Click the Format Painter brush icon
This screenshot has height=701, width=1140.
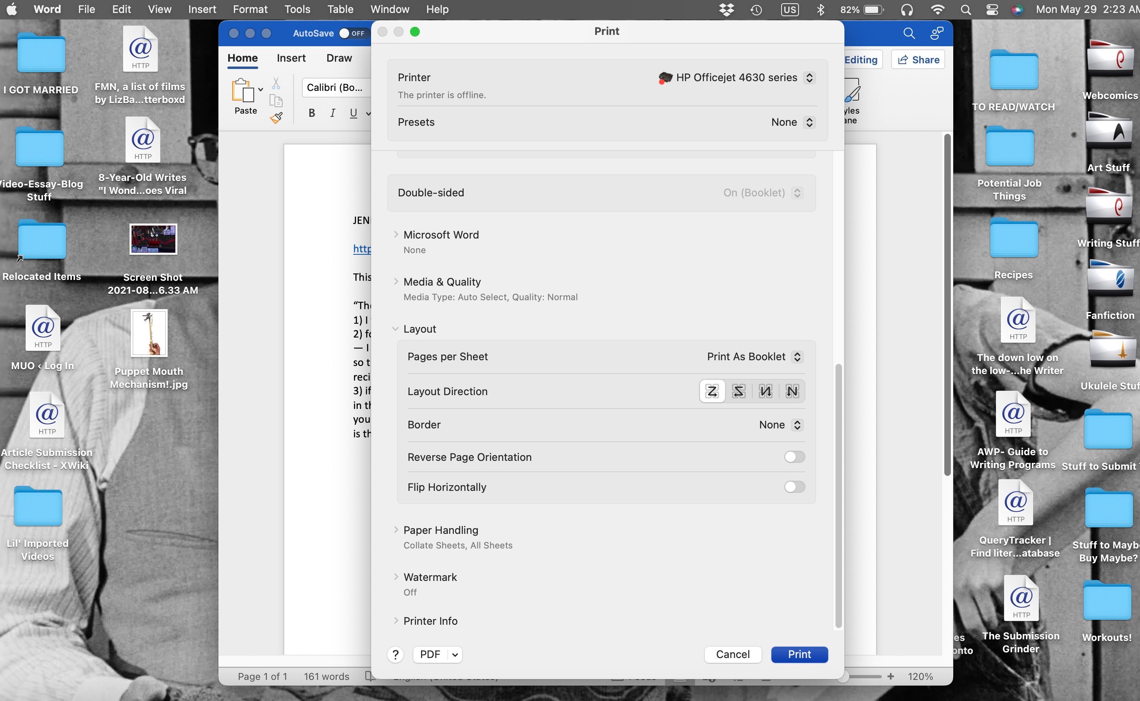pyautogui.click(x=276, y=118)
